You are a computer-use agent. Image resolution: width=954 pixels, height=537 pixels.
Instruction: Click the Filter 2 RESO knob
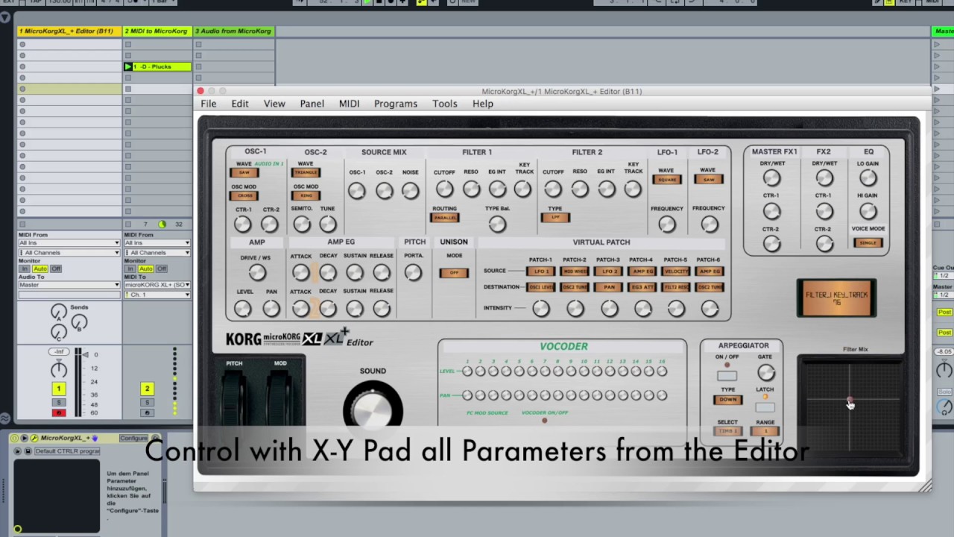[579, 189]
